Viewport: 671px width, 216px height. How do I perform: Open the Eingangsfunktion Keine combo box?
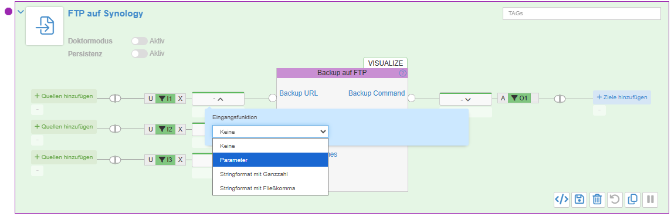270,132
